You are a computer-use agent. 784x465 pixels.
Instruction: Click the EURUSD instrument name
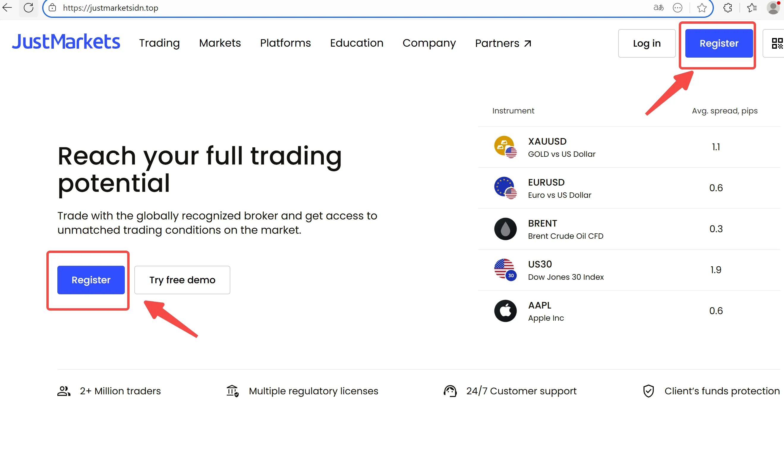point(546,182)
